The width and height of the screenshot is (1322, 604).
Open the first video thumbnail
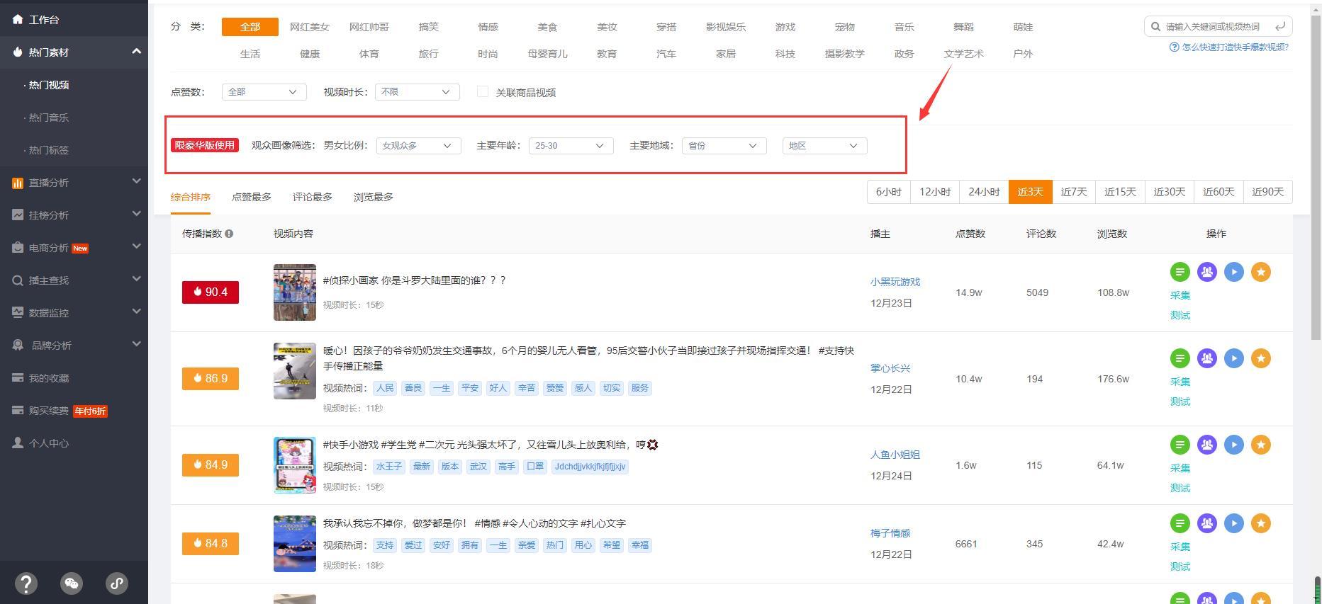295,292
